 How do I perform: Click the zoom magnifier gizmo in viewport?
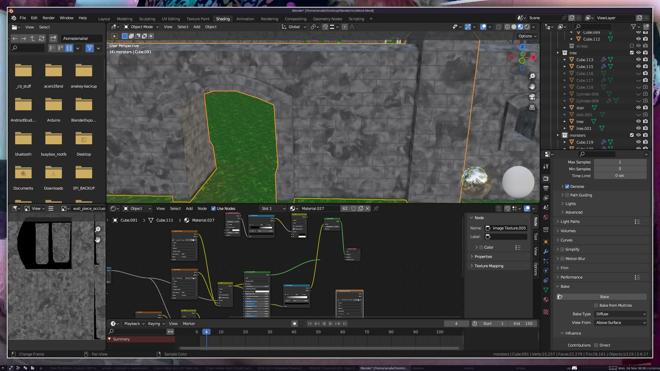tap(532, 76)
